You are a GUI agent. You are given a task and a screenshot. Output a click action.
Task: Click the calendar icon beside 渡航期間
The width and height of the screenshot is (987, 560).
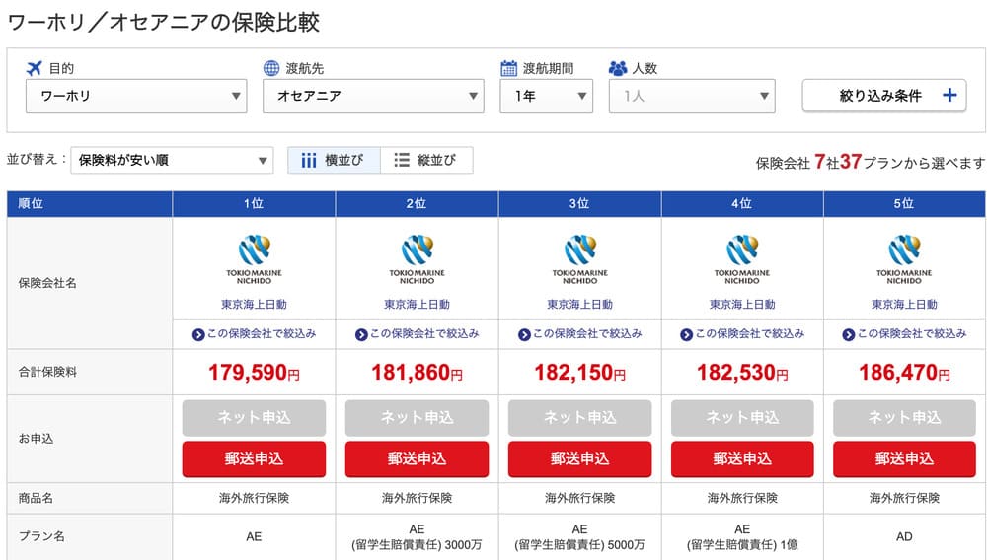(x=508, y=68)
